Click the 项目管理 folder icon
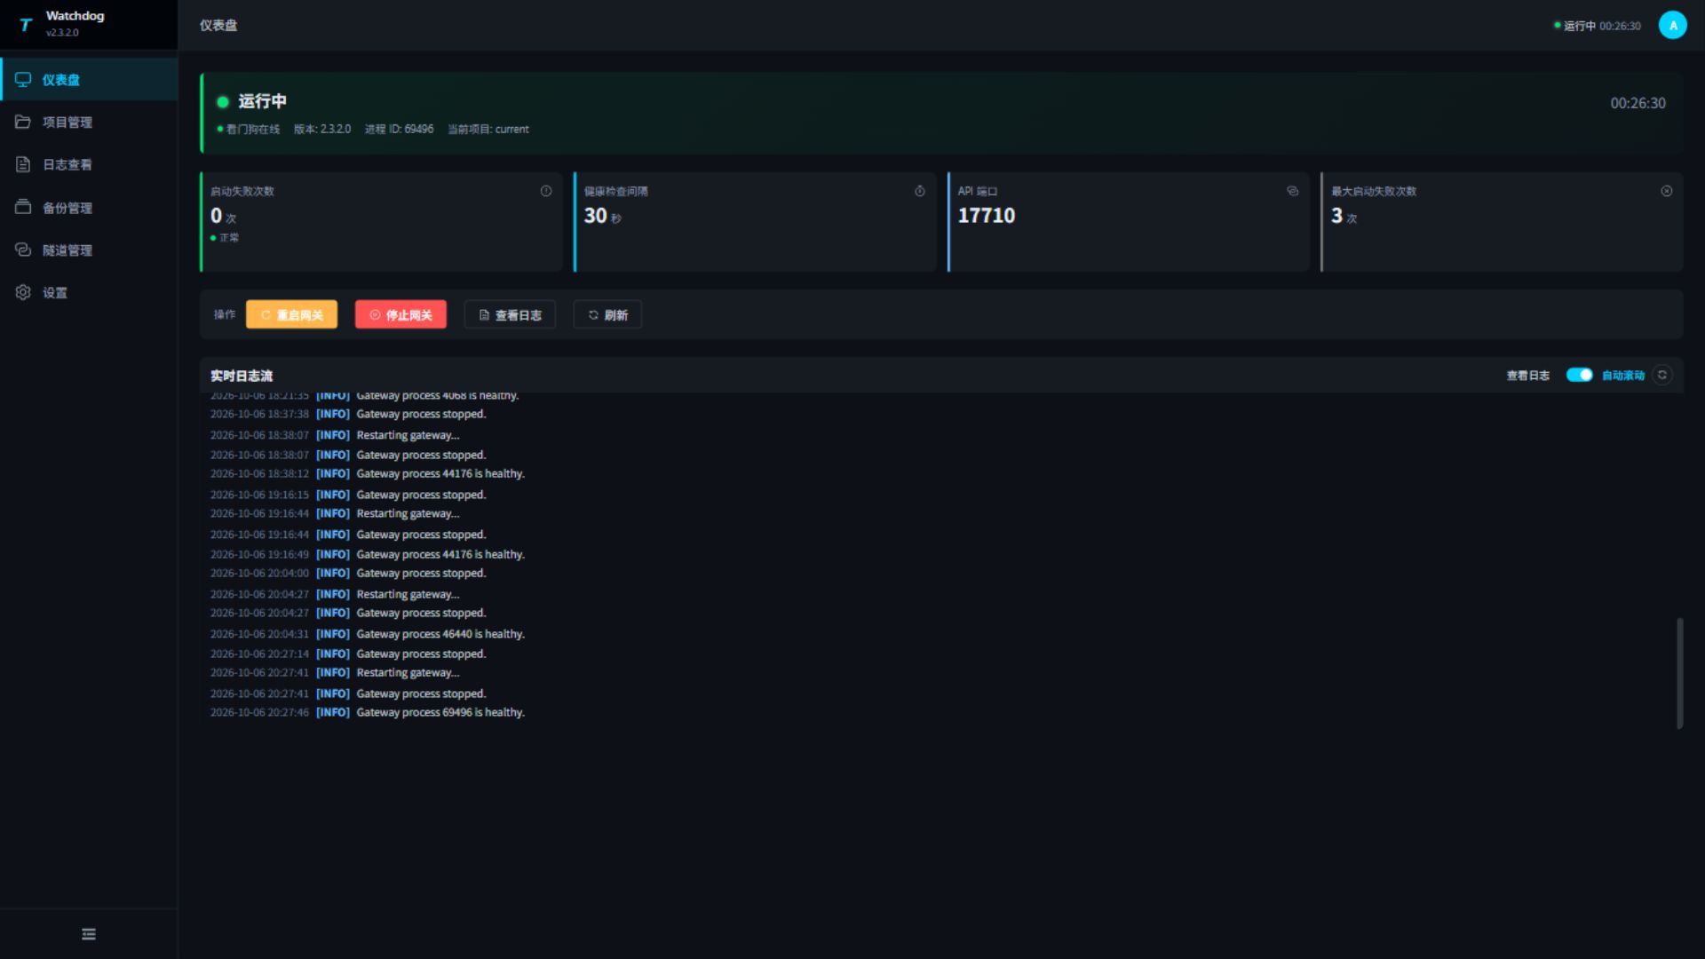This screenshot has height=959, width=1705. click(x=23, y=122)
